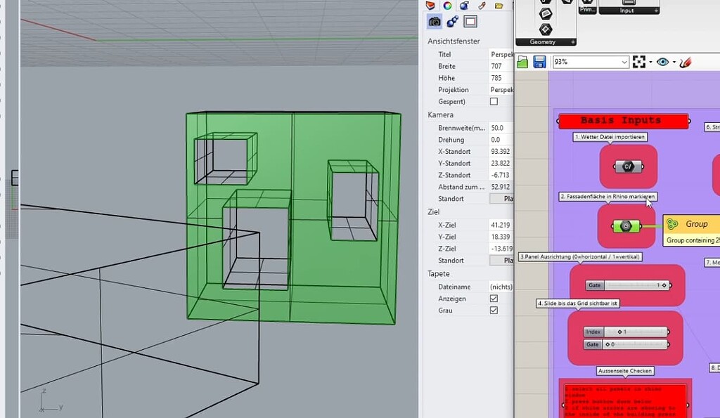Click the Brennweite value field showing 50.0
The height and width of the screenshot is (418, 720).
click(x=500, y=128)
